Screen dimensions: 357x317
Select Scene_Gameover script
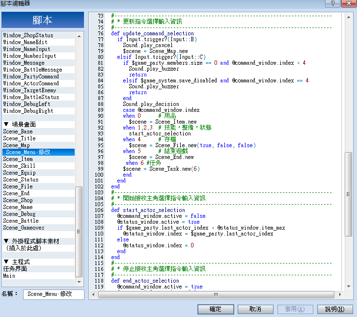point(38,228)
